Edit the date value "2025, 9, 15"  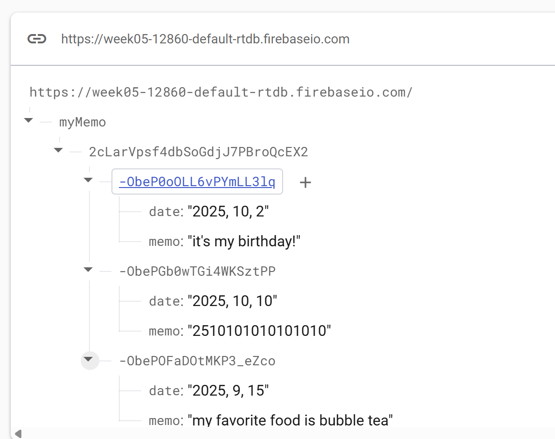click(228, 391)
